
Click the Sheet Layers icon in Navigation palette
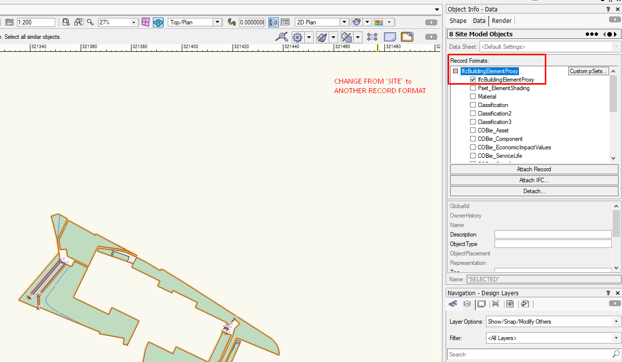(482, 304)
